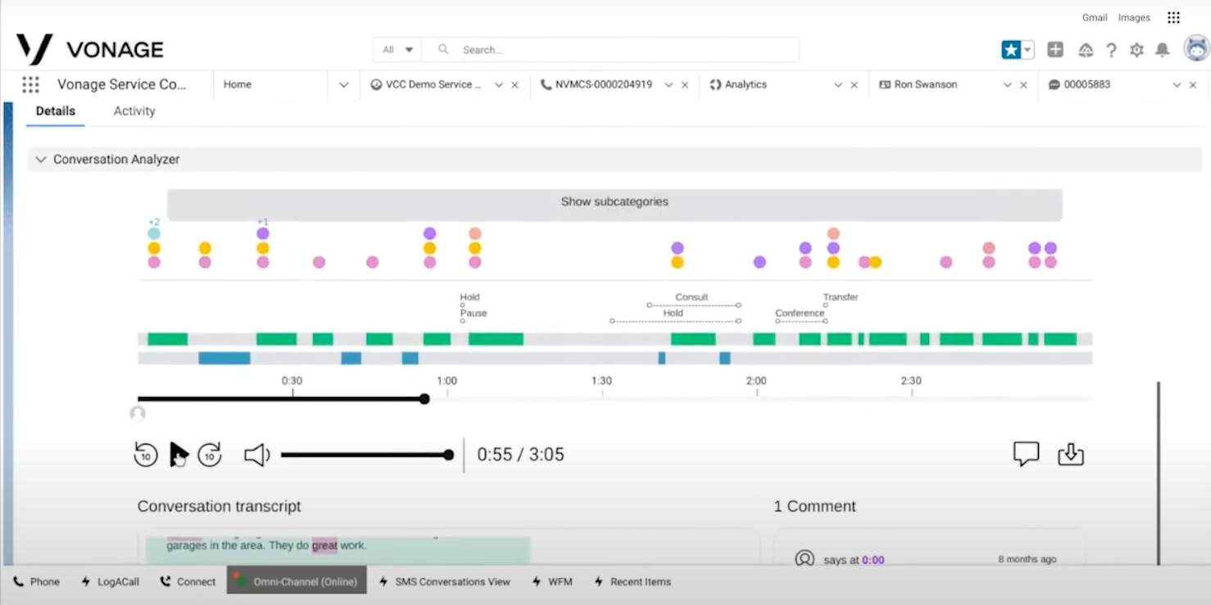
Task: Switch to the Details tab
Action: 56,111
